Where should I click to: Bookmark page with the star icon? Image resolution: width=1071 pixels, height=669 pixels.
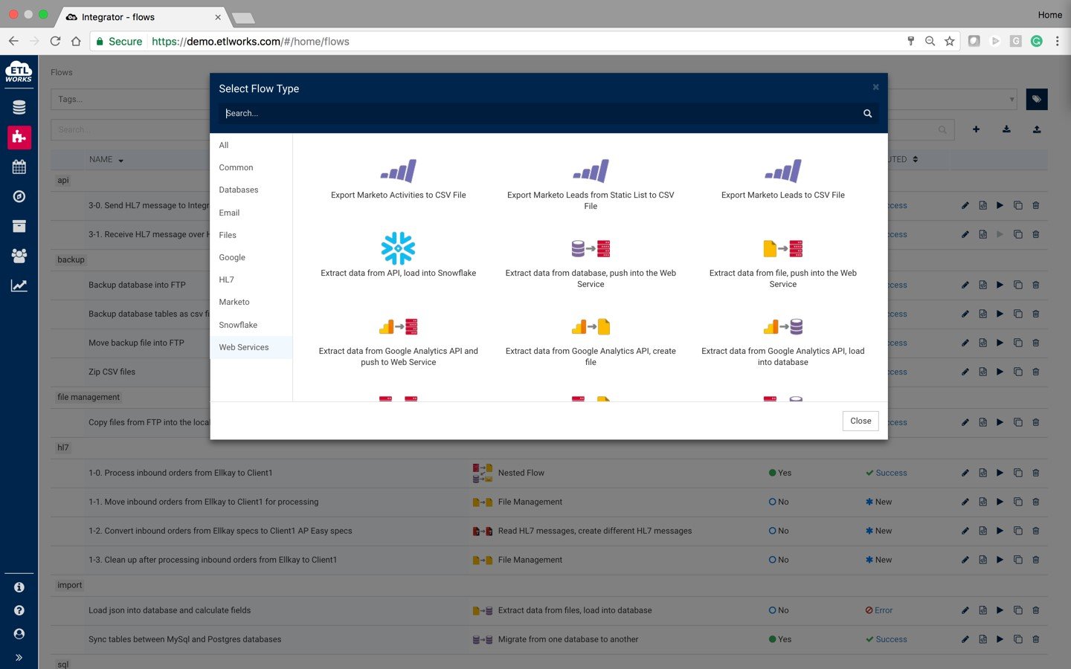pyautogui.click(x=950, y=42)
